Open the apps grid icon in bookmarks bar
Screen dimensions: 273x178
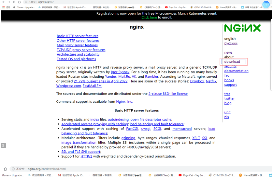(4, 7)
